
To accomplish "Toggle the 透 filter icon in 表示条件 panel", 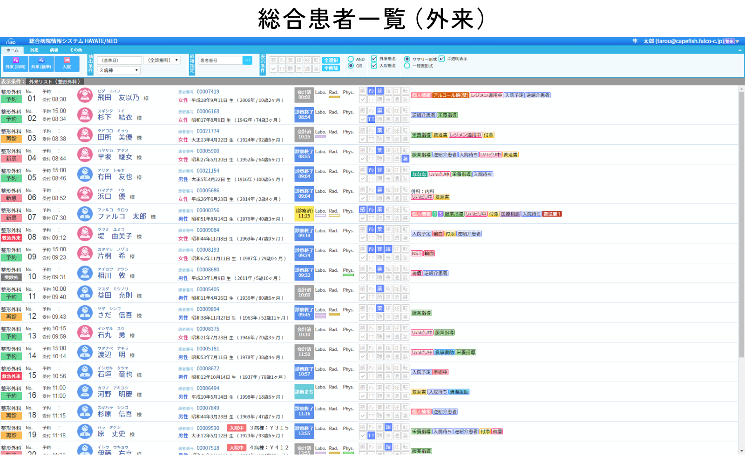I will point(307,69).
